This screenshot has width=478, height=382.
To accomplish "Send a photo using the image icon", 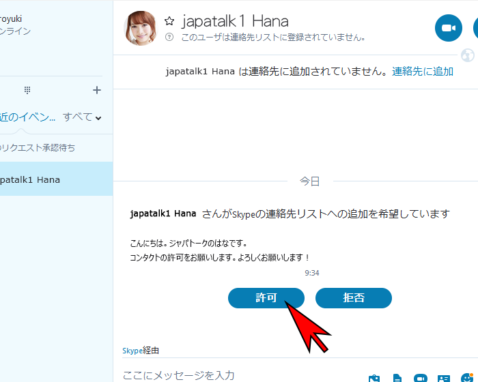I will (x=374, y=379).
